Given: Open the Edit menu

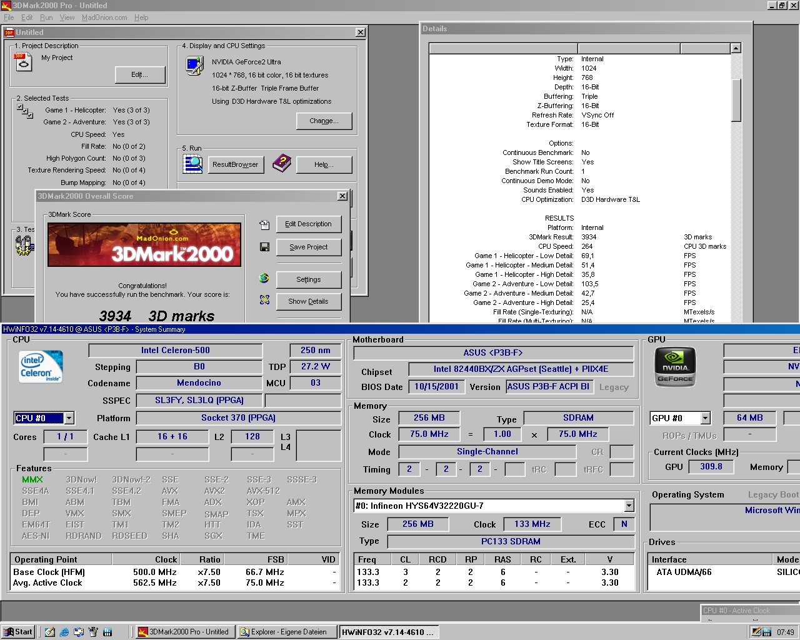Looking at the screenshot, I should [x=27, y=17].
